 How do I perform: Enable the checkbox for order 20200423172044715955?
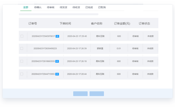[x=22, y=74]
